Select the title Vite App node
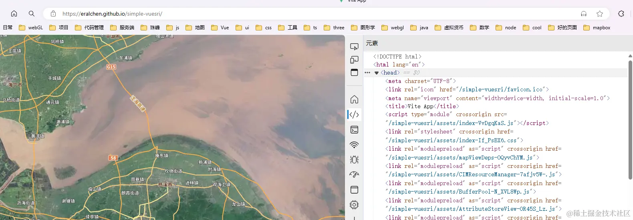Image resolution: width=633 pixels, height=220 pixels. click(x=422, y=106)
